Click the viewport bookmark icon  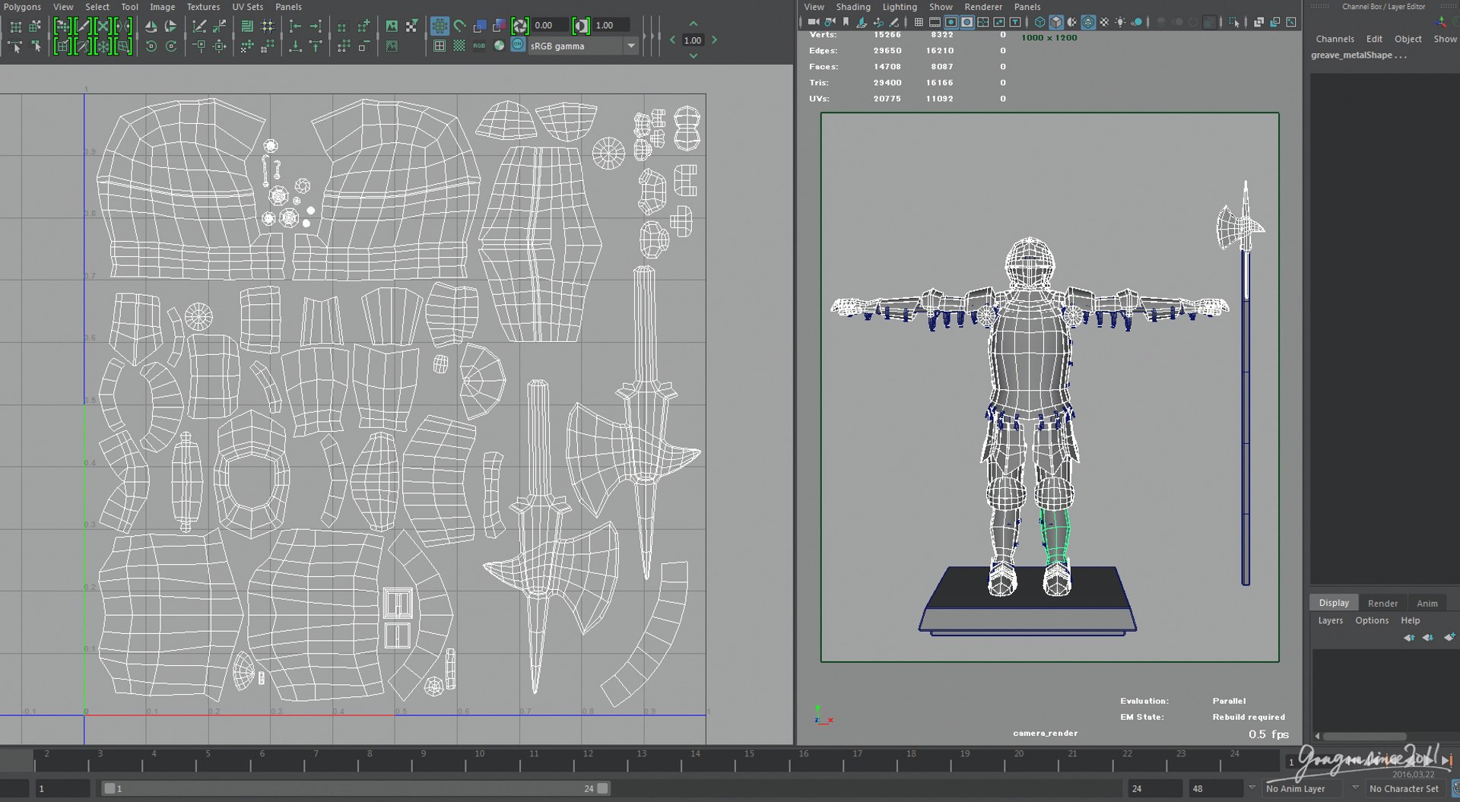(x=846, y=22)
